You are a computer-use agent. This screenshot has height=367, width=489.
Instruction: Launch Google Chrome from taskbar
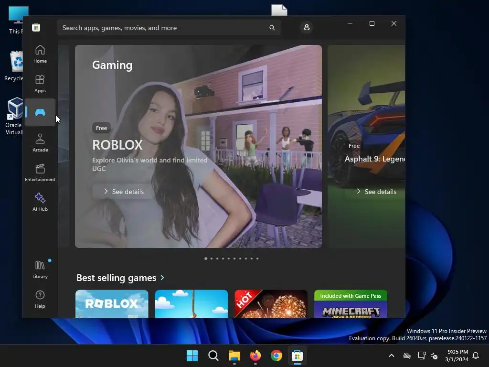(276, 356)
